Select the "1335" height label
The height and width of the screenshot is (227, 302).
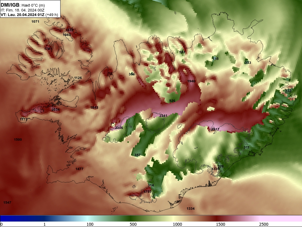pyautogui.click(x=215, y=169)
